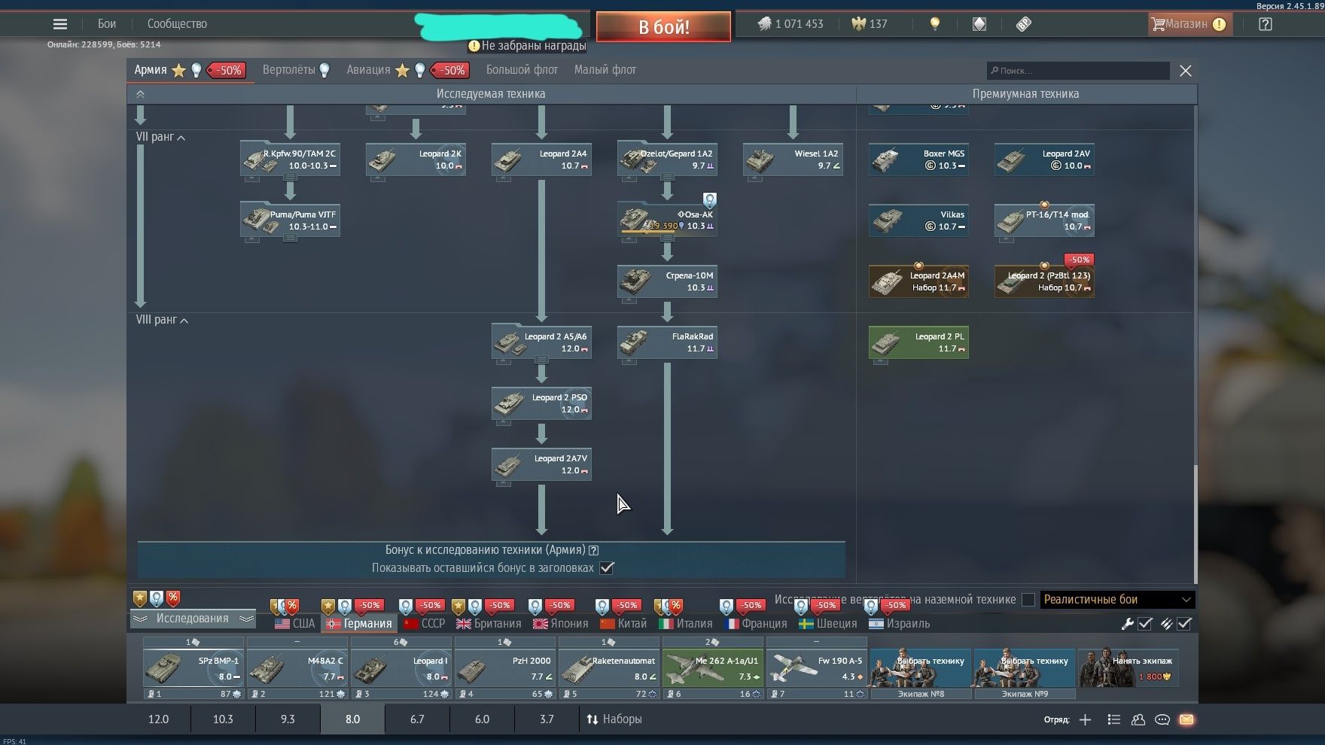
Task: Select Швеция nation
Action: coord(827,624)
